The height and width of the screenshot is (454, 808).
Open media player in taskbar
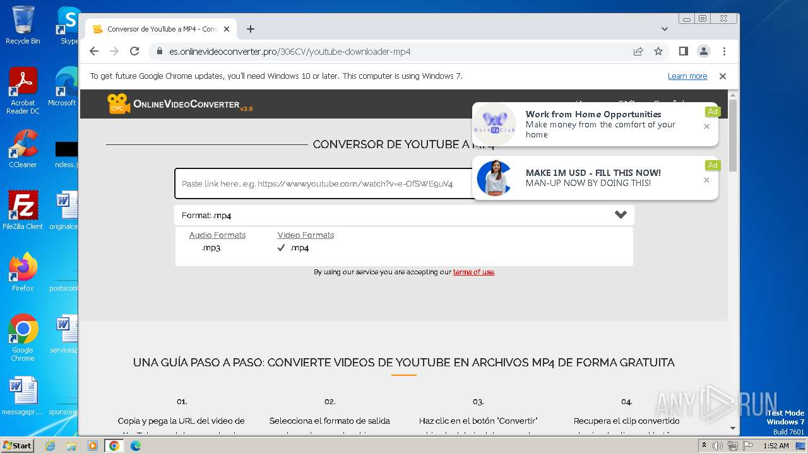pos(93,446)
